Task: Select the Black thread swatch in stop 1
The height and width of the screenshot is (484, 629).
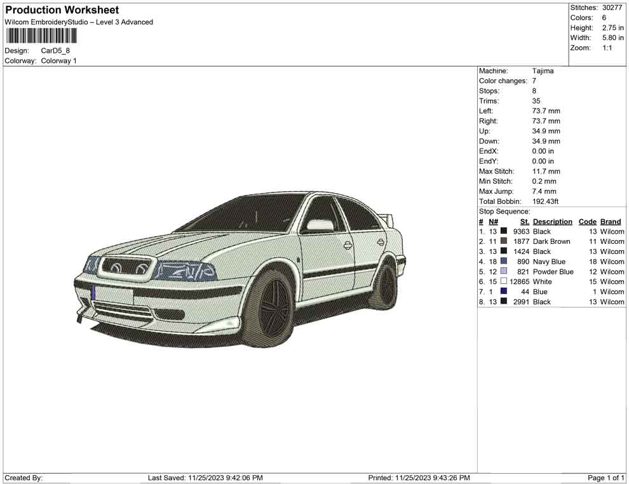Action: (505, 231)
